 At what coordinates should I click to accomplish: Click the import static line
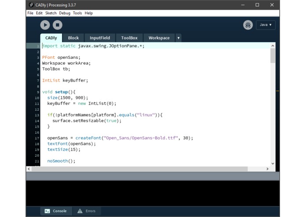(x=93, y=46)
